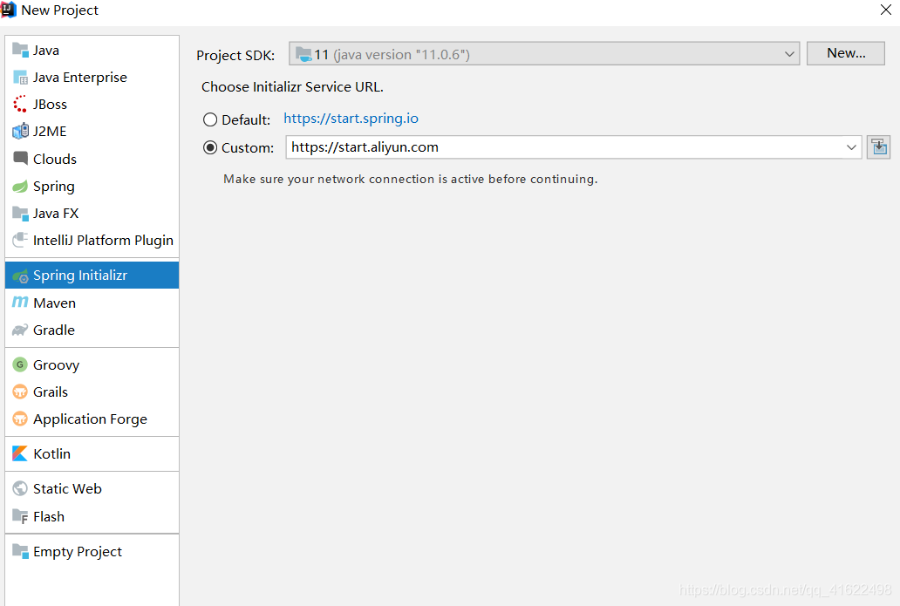900x606 pixels.
Task: Select the Static Web label text
Action: (x=67, y=489)
